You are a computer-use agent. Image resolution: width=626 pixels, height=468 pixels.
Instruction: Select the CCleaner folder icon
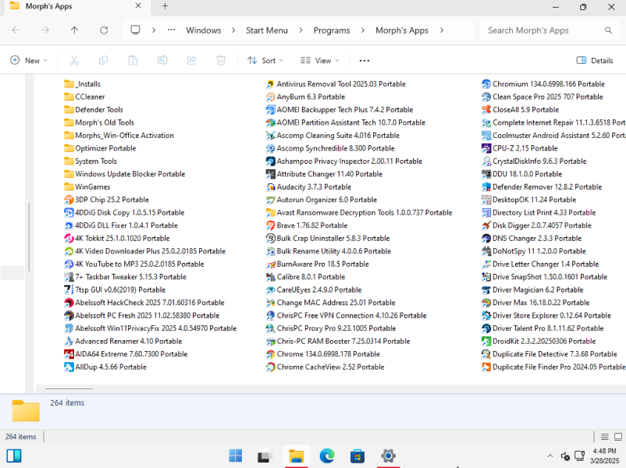click(x=69, y=97)
